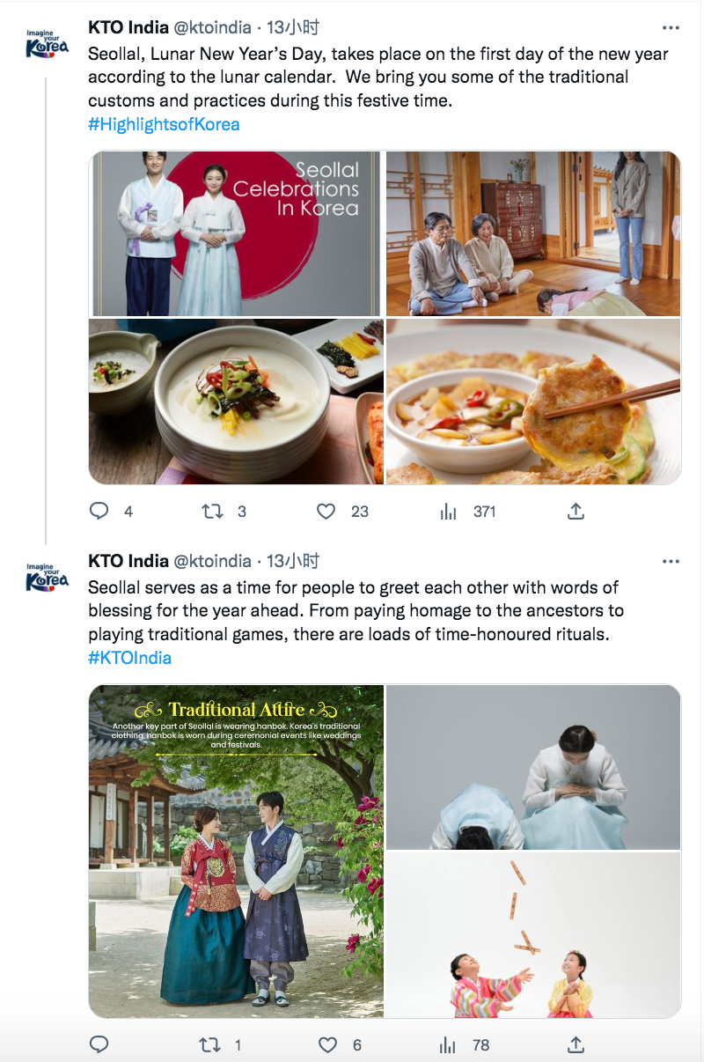Reply to the Seollal Lunar New Year tweet
Image resolution: width=704 pixels, height=1062 pixels.
click(x=99, y=511)
